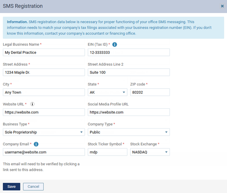Click the Company Email input field
Image resolution: width=227 pixels, height=193 pixels.
44,152
